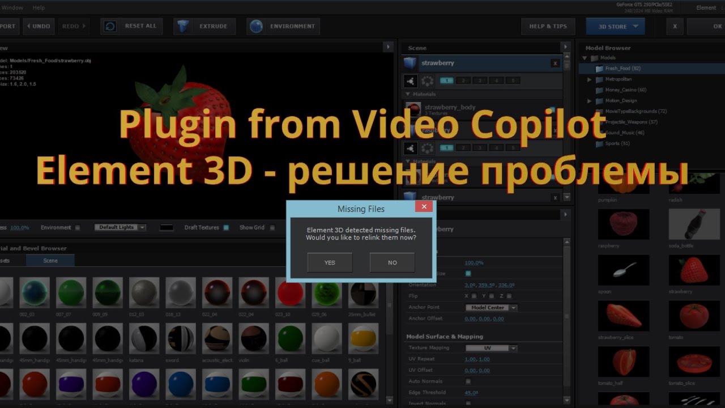The height and width of the screenshot is (408, 725).
Task: Click the Environment globe icon
Action: [256, 27]
